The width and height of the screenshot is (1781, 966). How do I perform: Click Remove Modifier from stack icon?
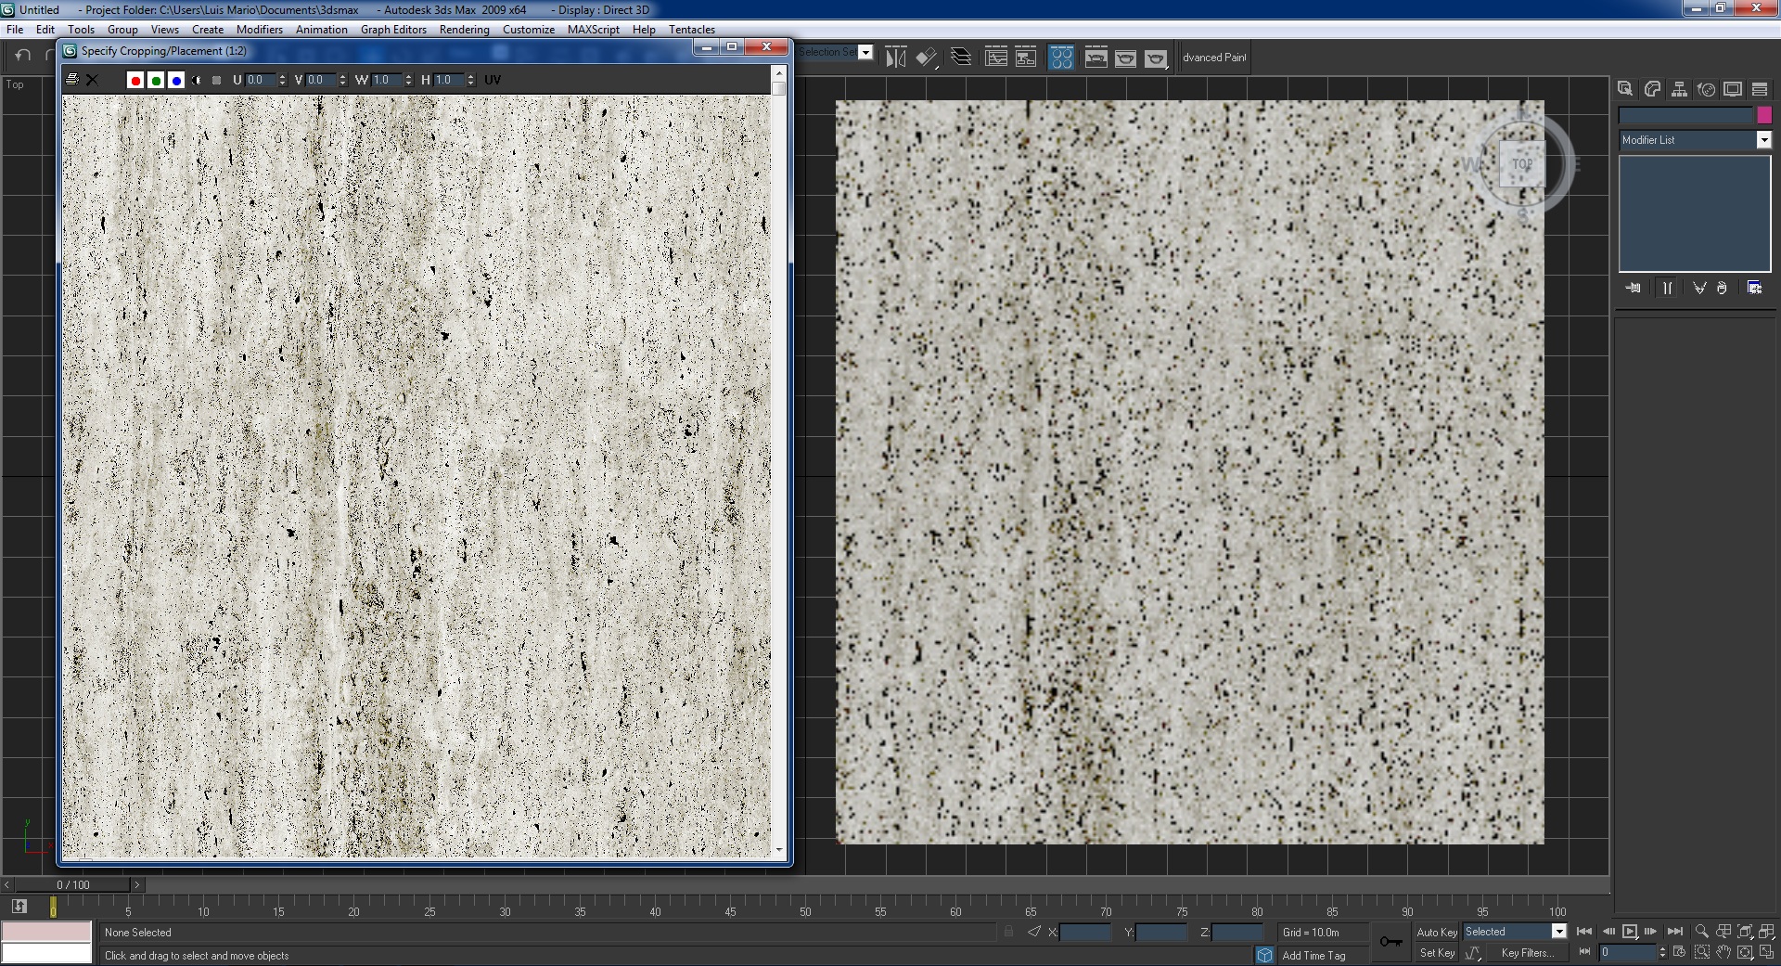(1722, 288)
